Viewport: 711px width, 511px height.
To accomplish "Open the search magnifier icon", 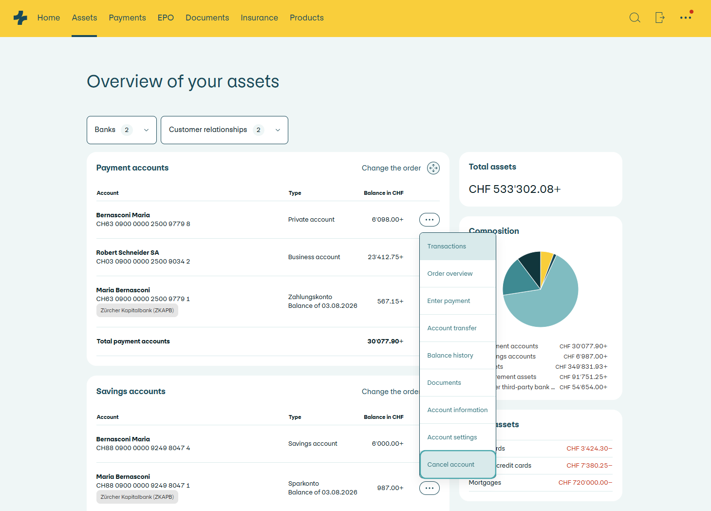I will point(635,18).
